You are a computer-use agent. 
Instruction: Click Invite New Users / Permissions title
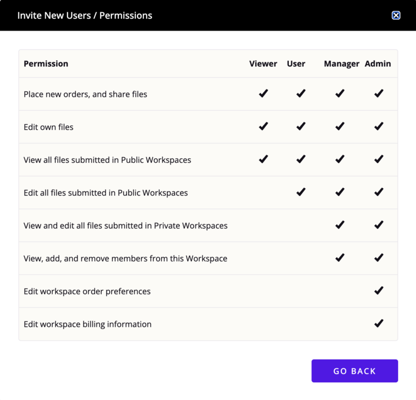pyautogui.click(x=84, y=16)
